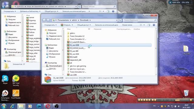Open the Ashampoo Burning shortcut
This screenshot has width=194, height=109.
(x=5, y=95)
